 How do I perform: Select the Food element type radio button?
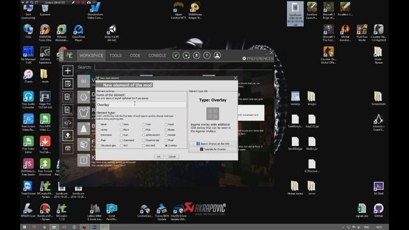(166, 125)
